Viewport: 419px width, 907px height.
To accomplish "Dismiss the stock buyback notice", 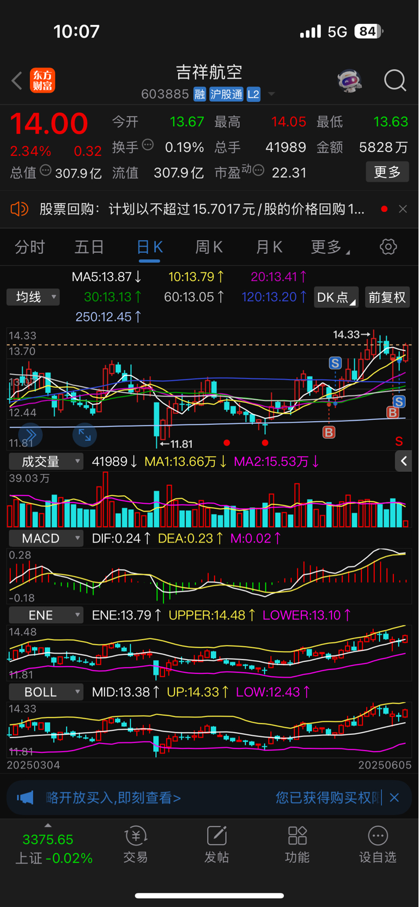I will tap(403, 209).
